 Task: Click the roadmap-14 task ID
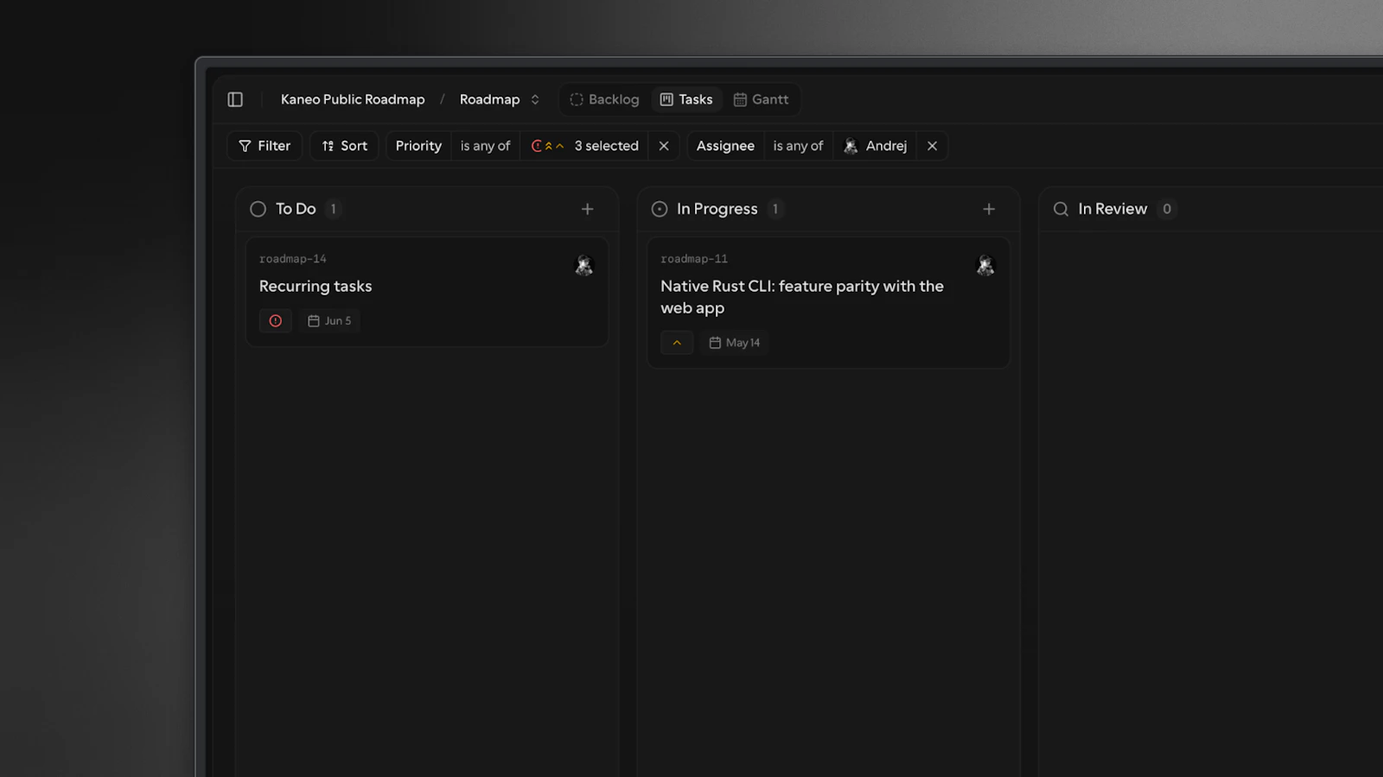293,259
